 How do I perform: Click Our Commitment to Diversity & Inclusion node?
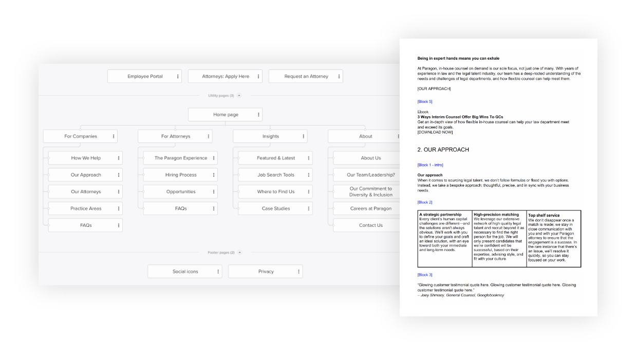tap(367, 192)
